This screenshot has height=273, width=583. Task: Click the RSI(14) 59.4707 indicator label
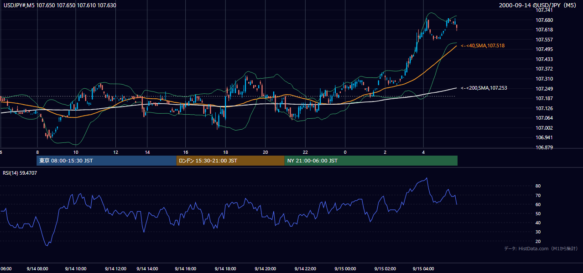pyautogui.click(x=20, y=173)
